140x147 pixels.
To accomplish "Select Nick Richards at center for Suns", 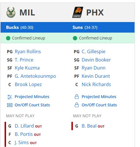I will pyautogui.click(x=96, y=84).
